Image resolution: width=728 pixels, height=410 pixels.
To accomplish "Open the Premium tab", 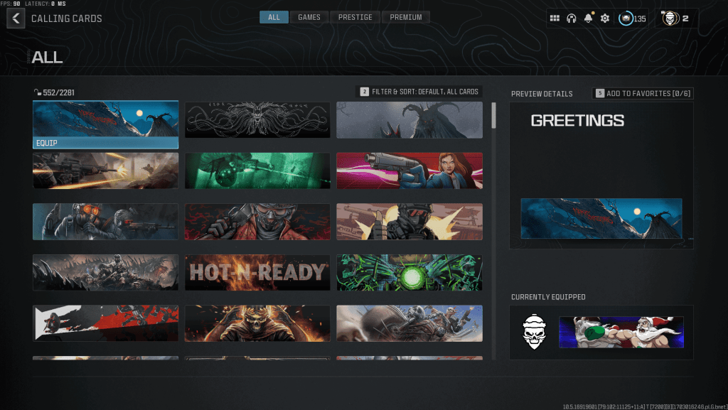I will [406, 17].
